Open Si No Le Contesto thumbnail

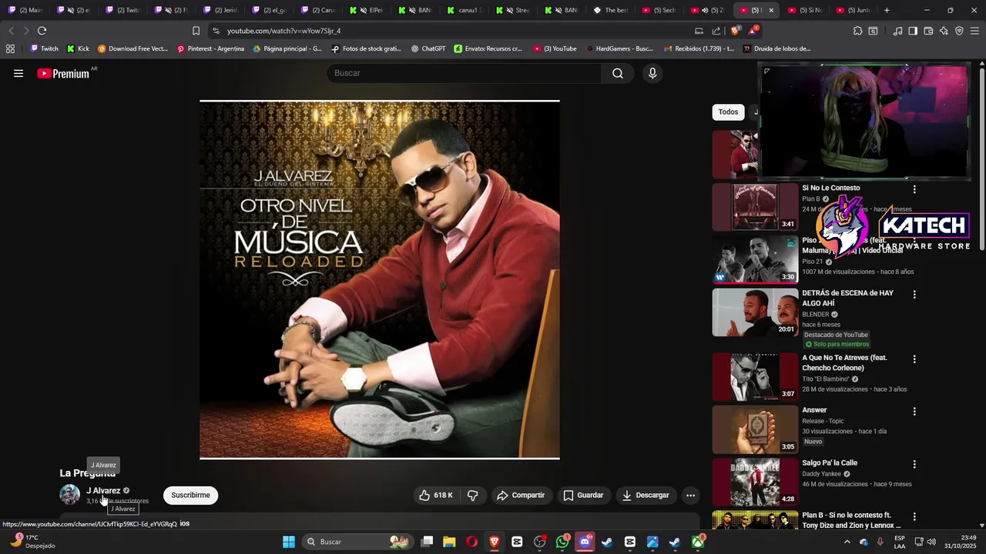[x=755, y=207]
